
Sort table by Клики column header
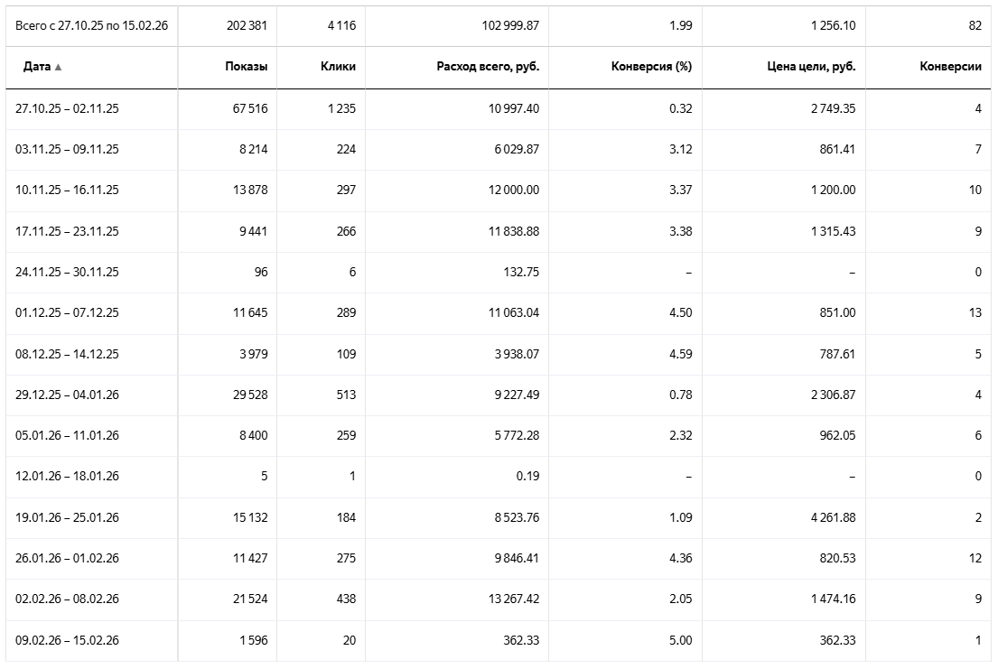338,67
